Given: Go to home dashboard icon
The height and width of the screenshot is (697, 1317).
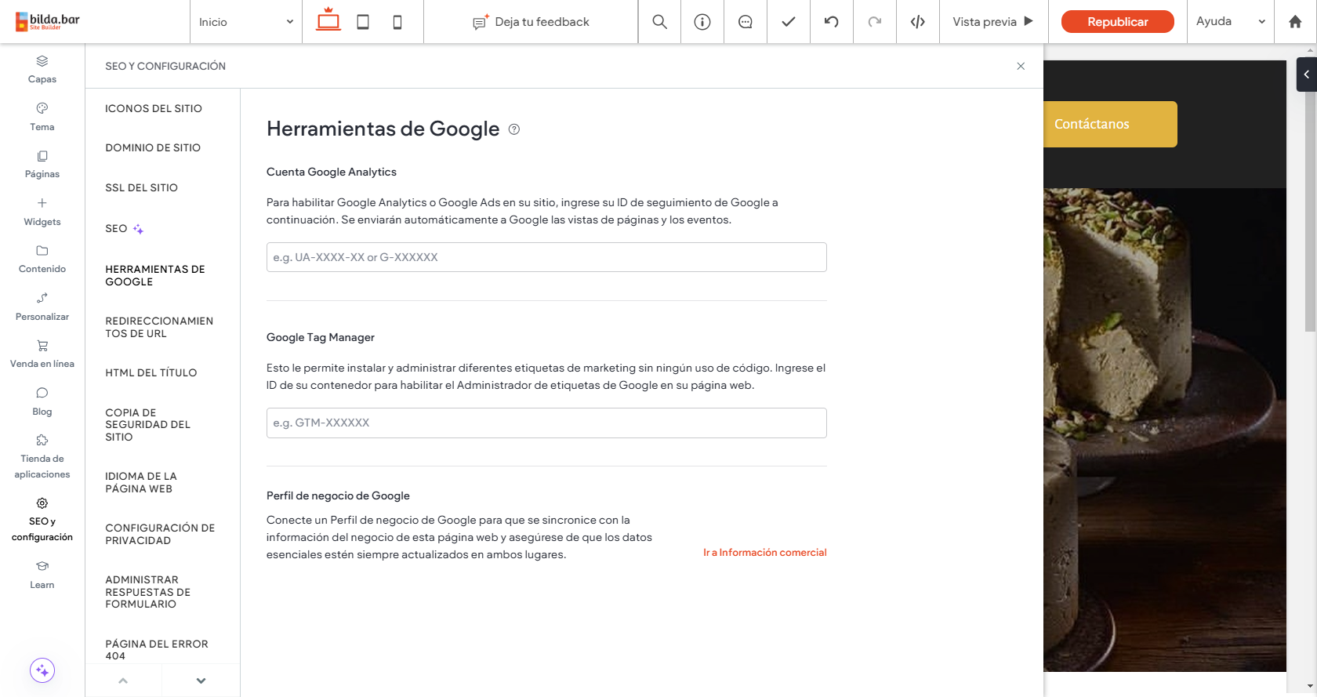Looking at the screenshot, I should click(x=1295, y=22).
